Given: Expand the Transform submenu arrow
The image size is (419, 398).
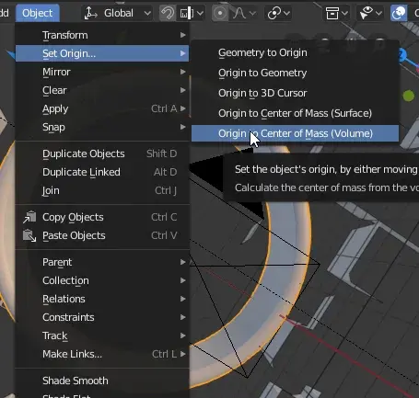Looking at the screenshot, I should click(x=183, y=35).
